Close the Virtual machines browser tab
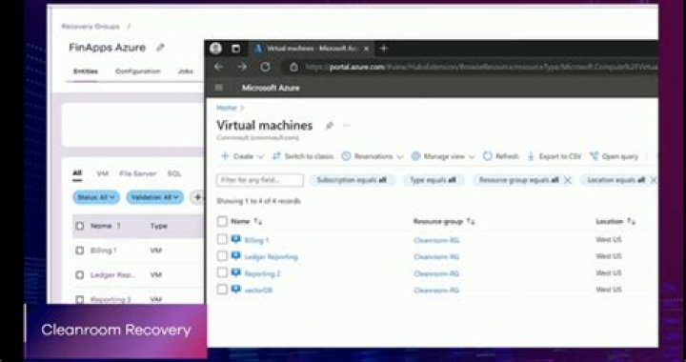 point(366,49)
